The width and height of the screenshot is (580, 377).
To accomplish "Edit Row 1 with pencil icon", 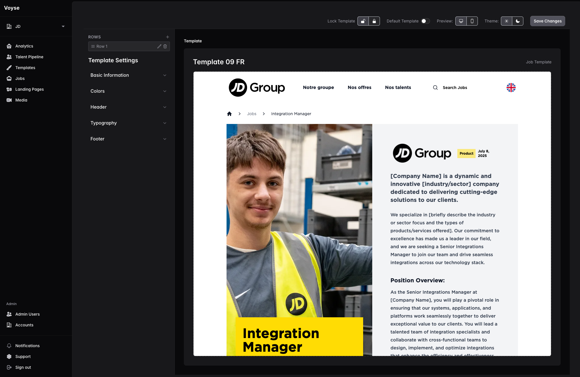I will [x=159, y=46].
